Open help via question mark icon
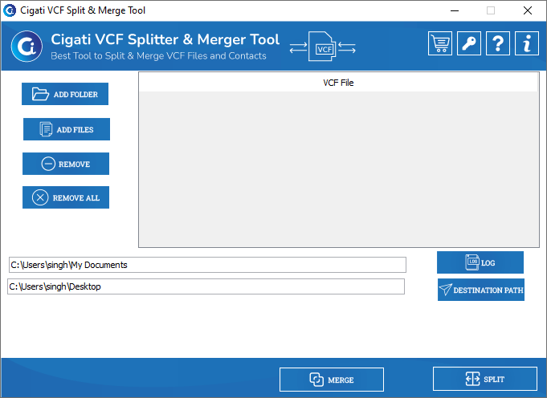This screenshot has width=547, height=398. 498,43
